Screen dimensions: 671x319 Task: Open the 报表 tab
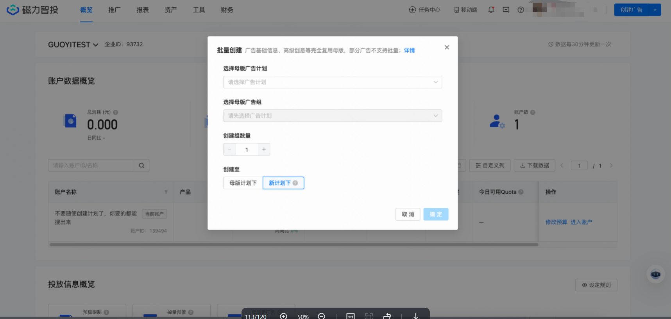point(143,10)
